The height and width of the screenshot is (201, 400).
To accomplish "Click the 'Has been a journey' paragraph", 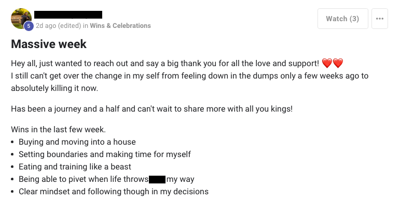I will click(152, 109).
